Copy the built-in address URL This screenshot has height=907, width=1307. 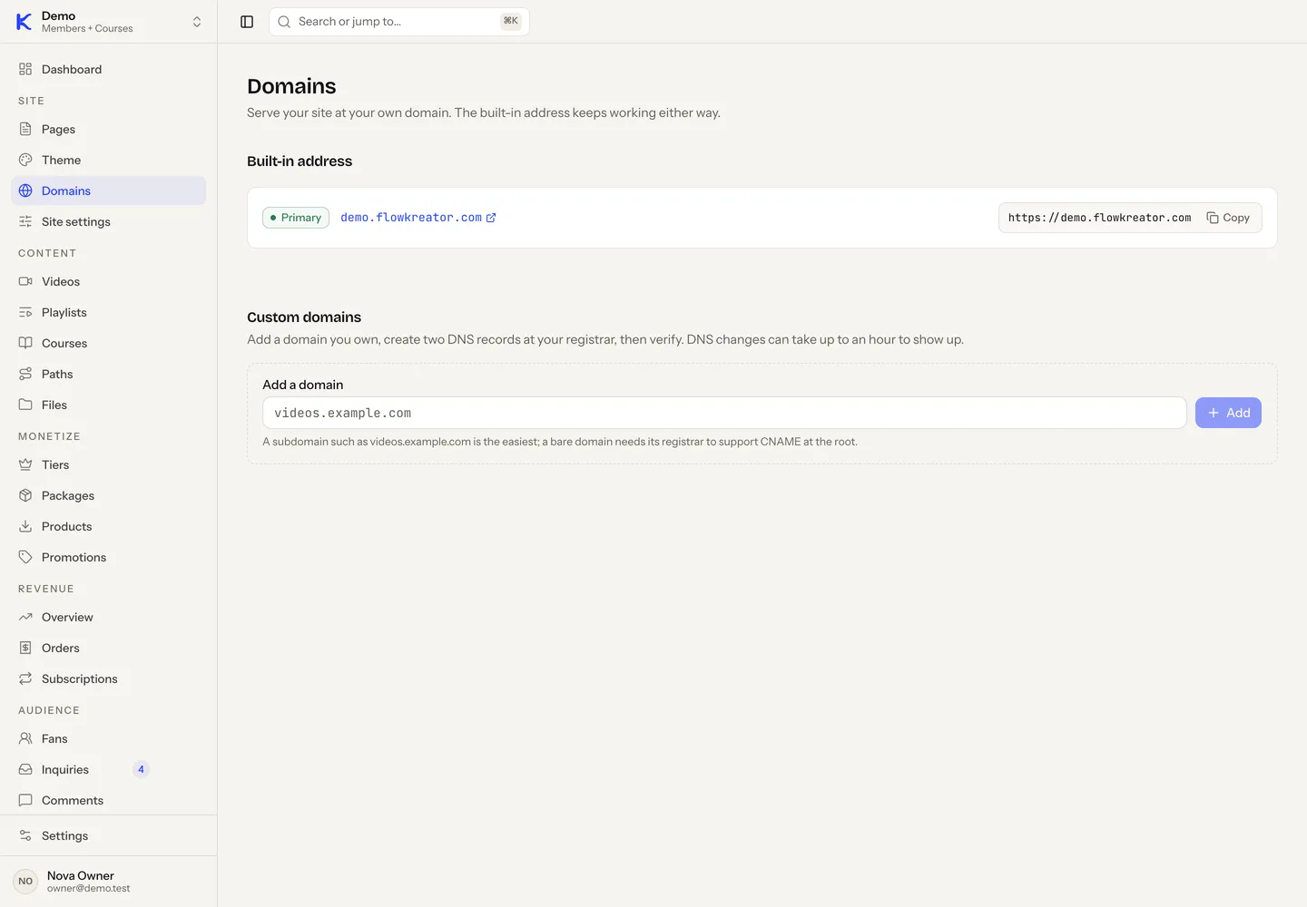(x=1228, y=218)
